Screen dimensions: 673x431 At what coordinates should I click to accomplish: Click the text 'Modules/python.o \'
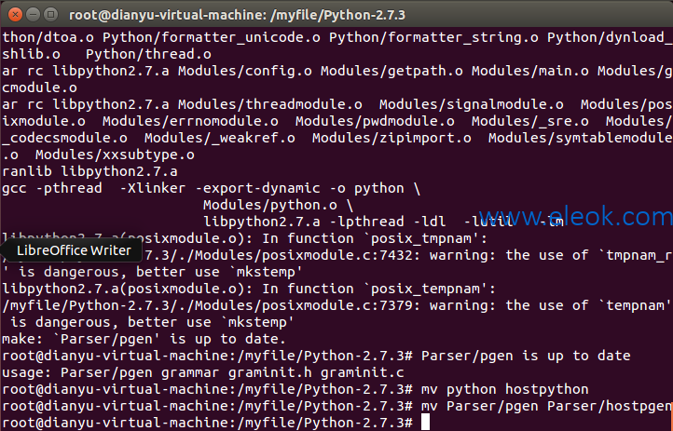coord(278,205)
